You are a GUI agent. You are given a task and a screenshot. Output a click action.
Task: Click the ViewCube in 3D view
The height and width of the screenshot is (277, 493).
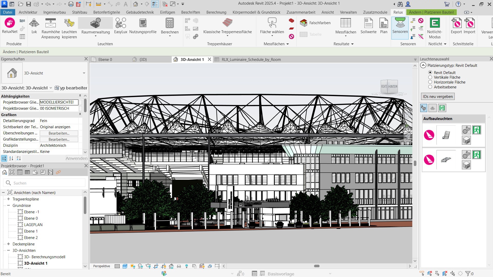pyautogui.click(x=389, y=87)
